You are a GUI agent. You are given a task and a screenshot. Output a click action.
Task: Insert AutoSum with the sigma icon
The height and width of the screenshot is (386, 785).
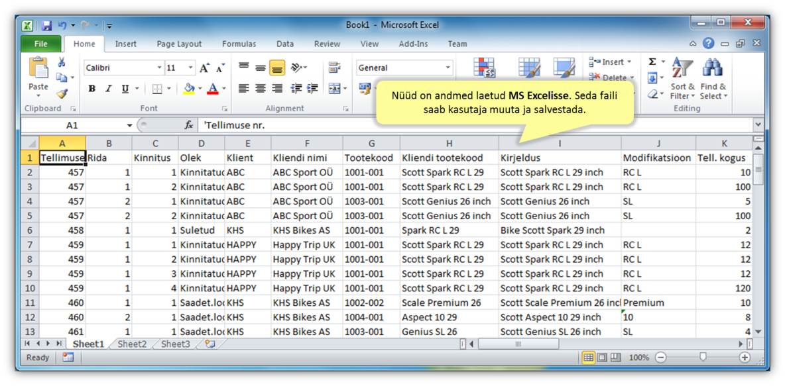click(652, 62)
